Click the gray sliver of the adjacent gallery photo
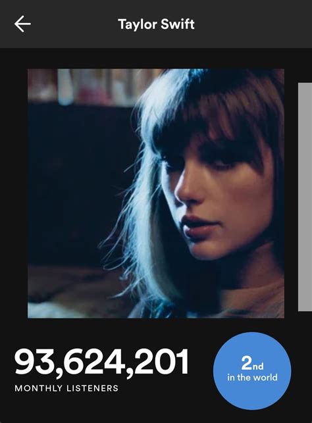 [x=305, y=197]
